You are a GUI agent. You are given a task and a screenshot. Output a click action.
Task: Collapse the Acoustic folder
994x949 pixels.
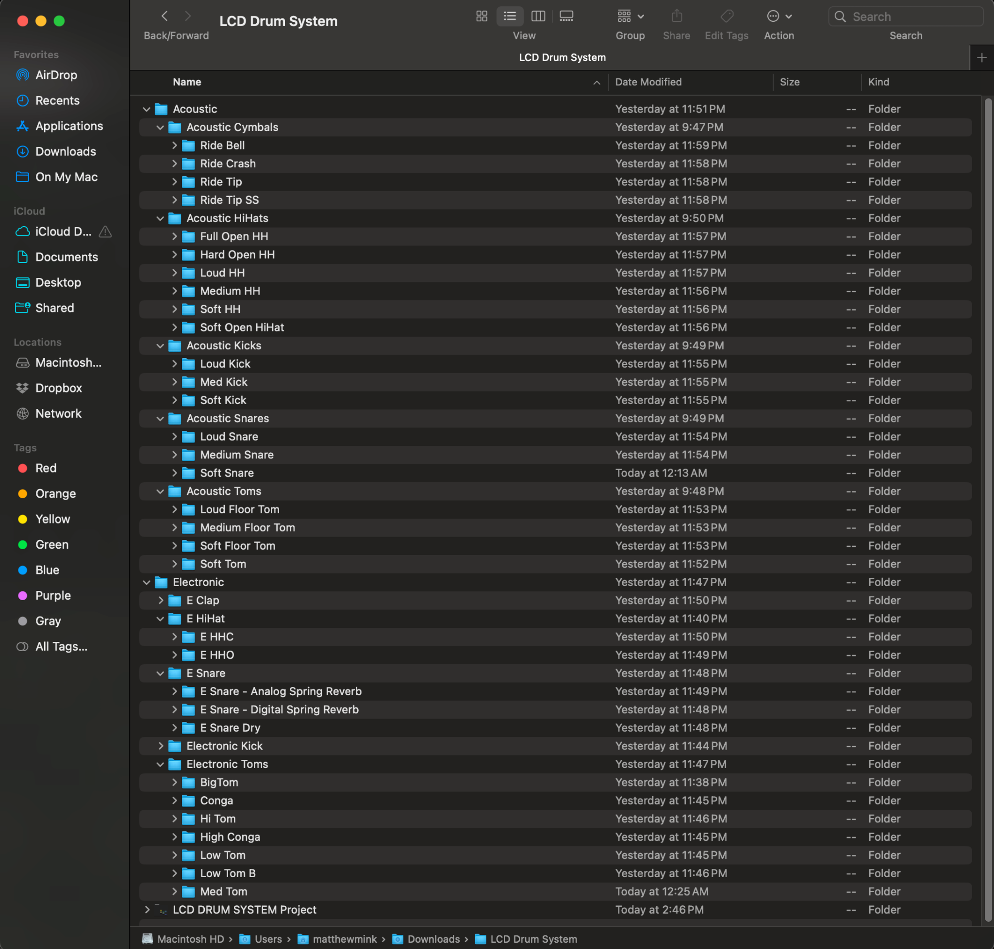point(147,109)
